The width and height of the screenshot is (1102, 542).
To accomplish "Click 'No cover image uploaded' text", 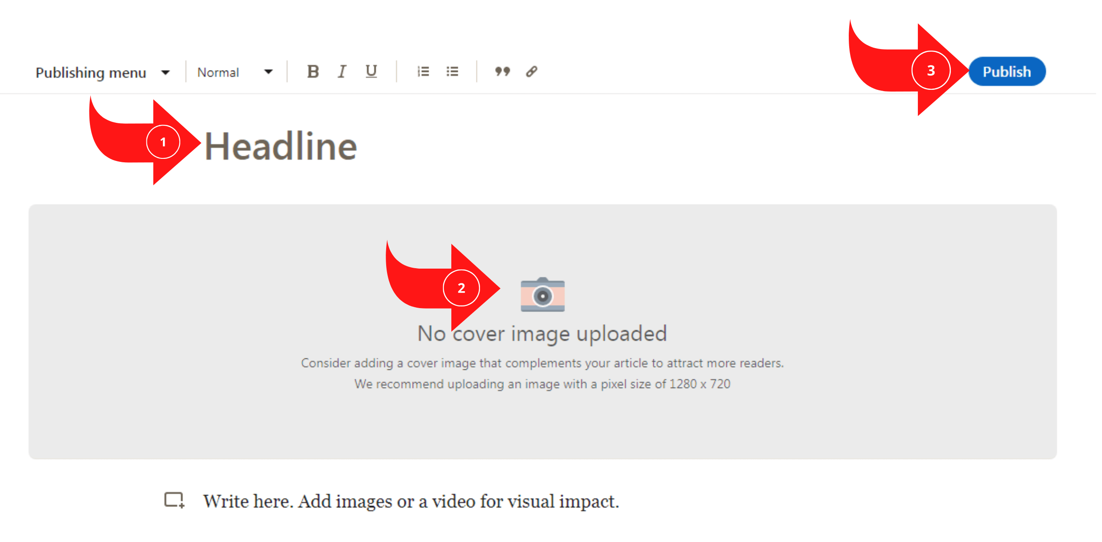I will 542,334.
